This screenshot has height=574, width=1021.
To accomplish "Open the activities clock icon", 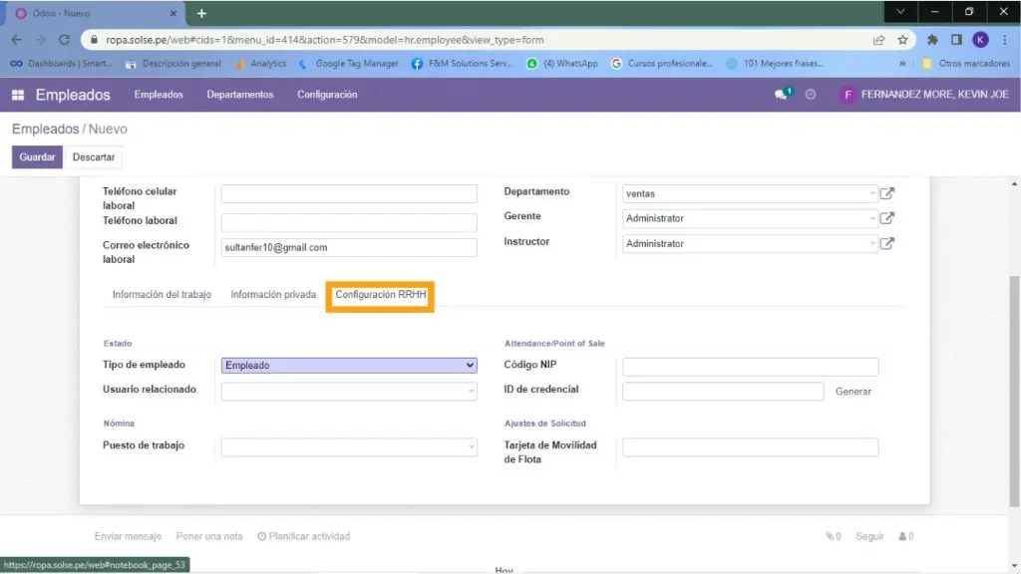I will [x=811, y=95].
